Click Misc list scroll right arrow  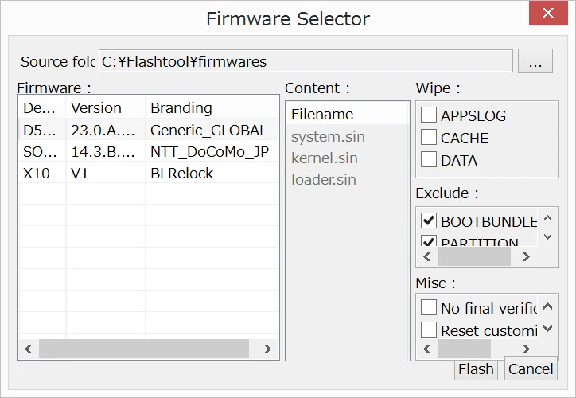(526, 349)
